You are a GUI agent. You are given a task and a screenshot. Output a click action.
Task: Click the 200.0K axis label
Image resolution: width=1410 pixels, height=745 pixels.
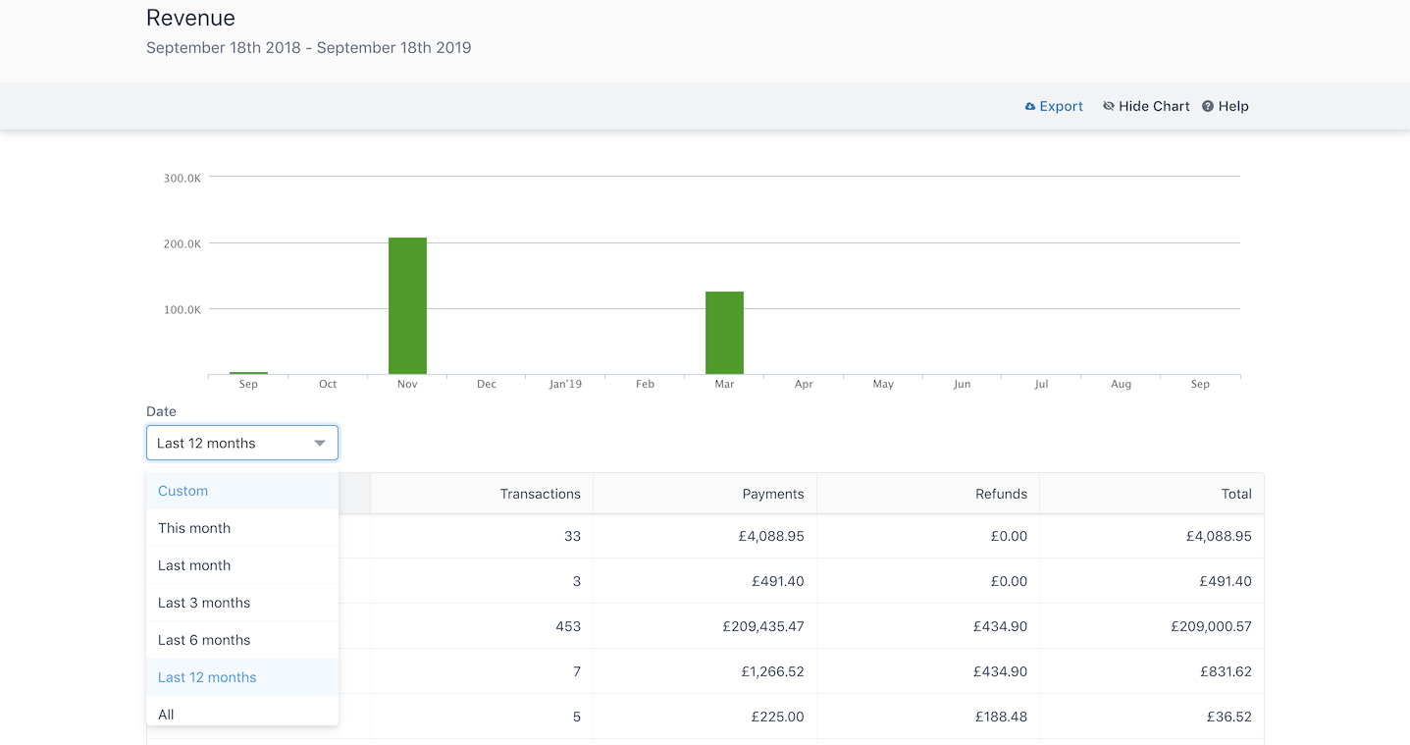pos(183,243)
